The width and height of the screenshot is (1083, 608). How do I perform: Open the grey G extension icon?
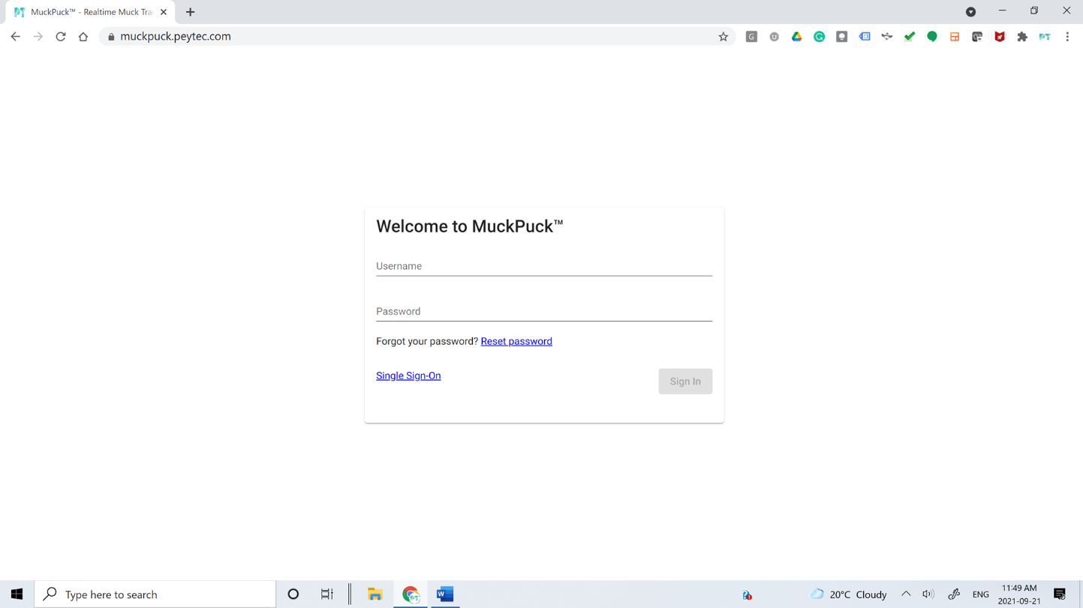click(751, 37)
